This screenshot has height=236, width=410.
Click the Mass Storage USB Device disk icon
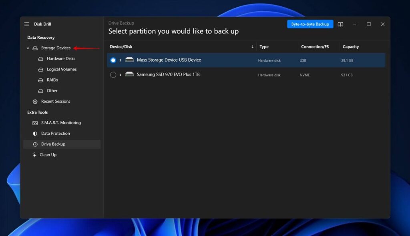pyautogui.click(x=129, y=60)
